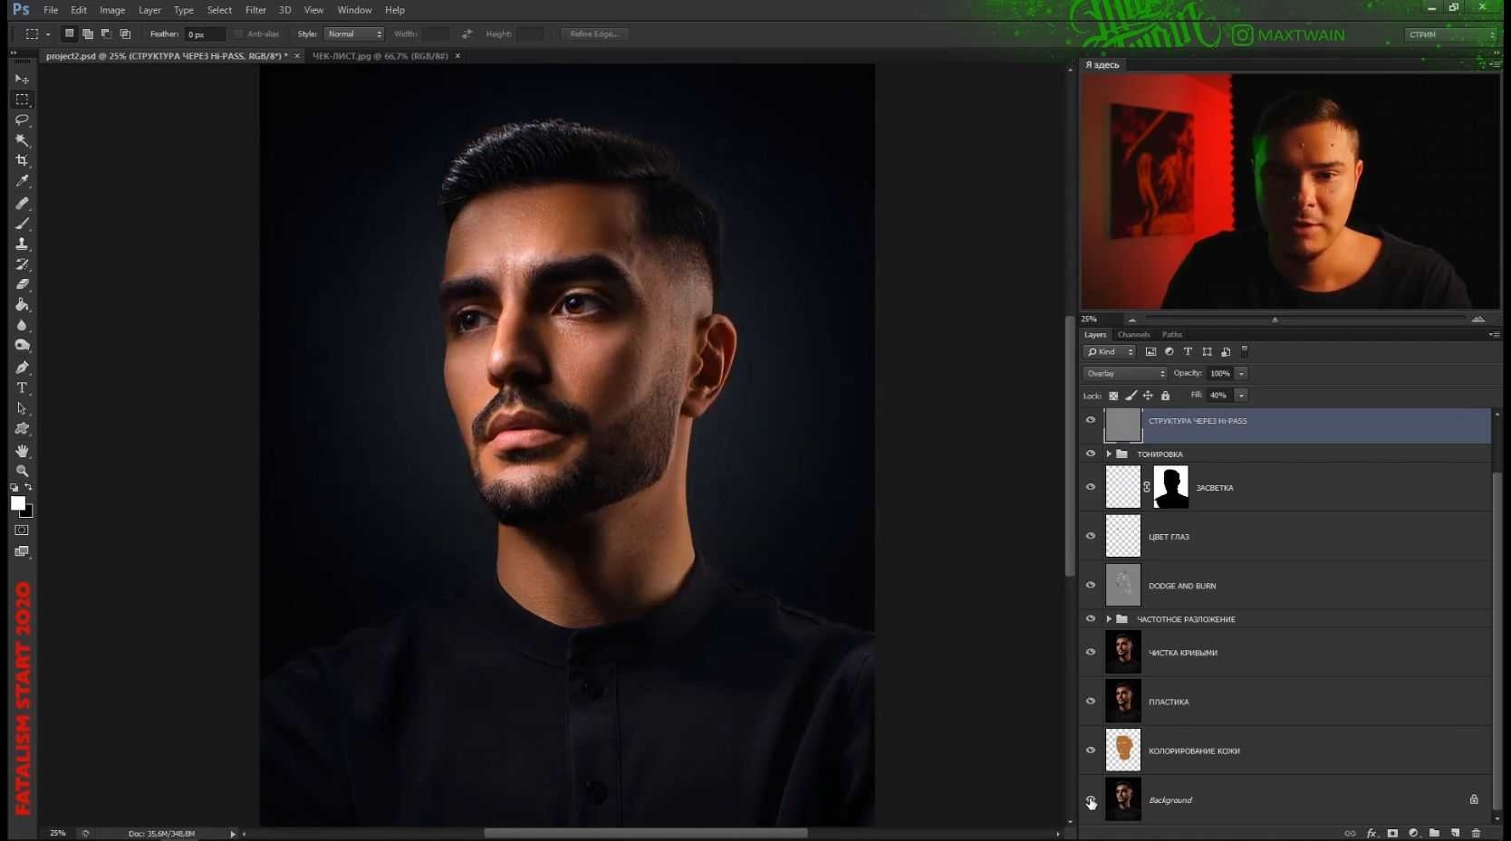Expand the ТОНИРОВКА group
This screenshot has width=1511, height=841.
[1109, 454]
